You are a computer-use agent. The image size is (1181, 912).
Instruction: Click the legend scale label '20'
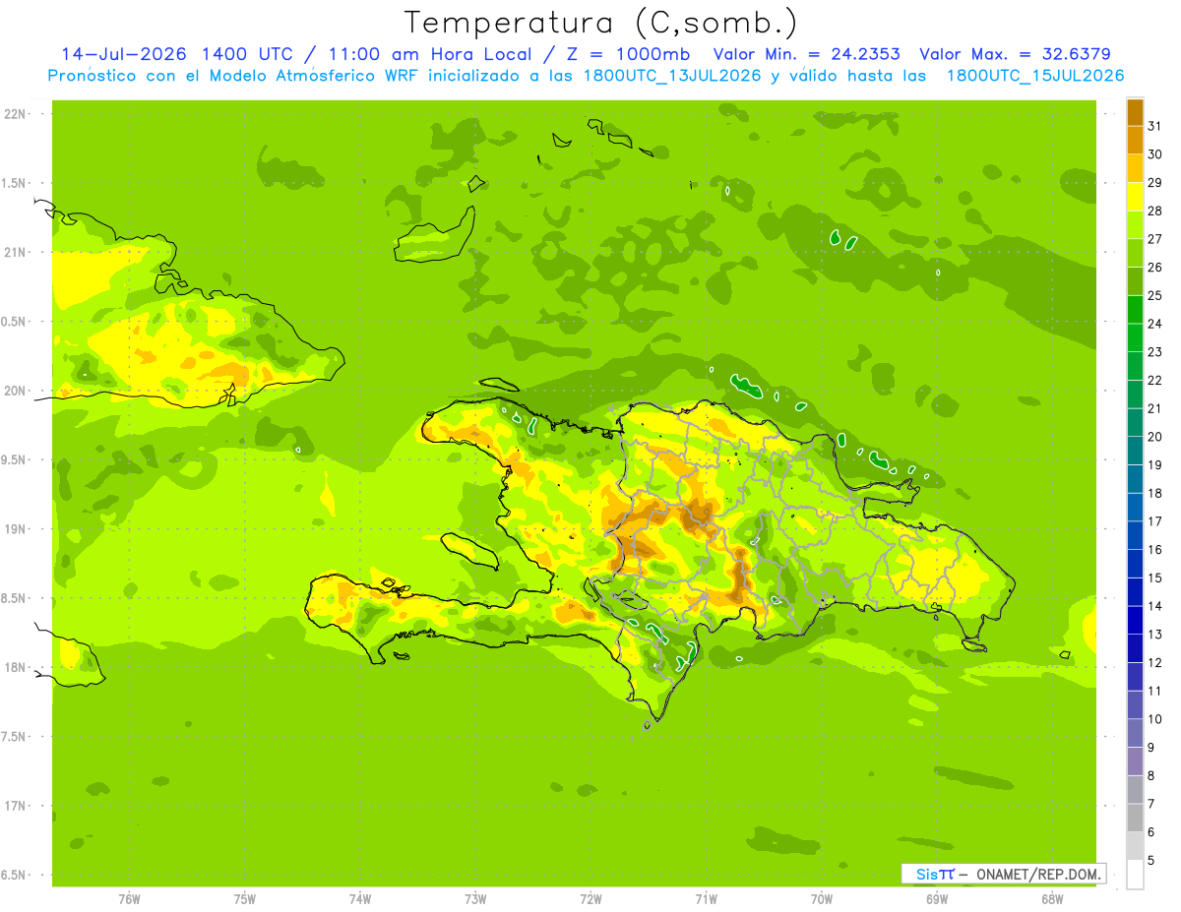[x=1154, y=437]
